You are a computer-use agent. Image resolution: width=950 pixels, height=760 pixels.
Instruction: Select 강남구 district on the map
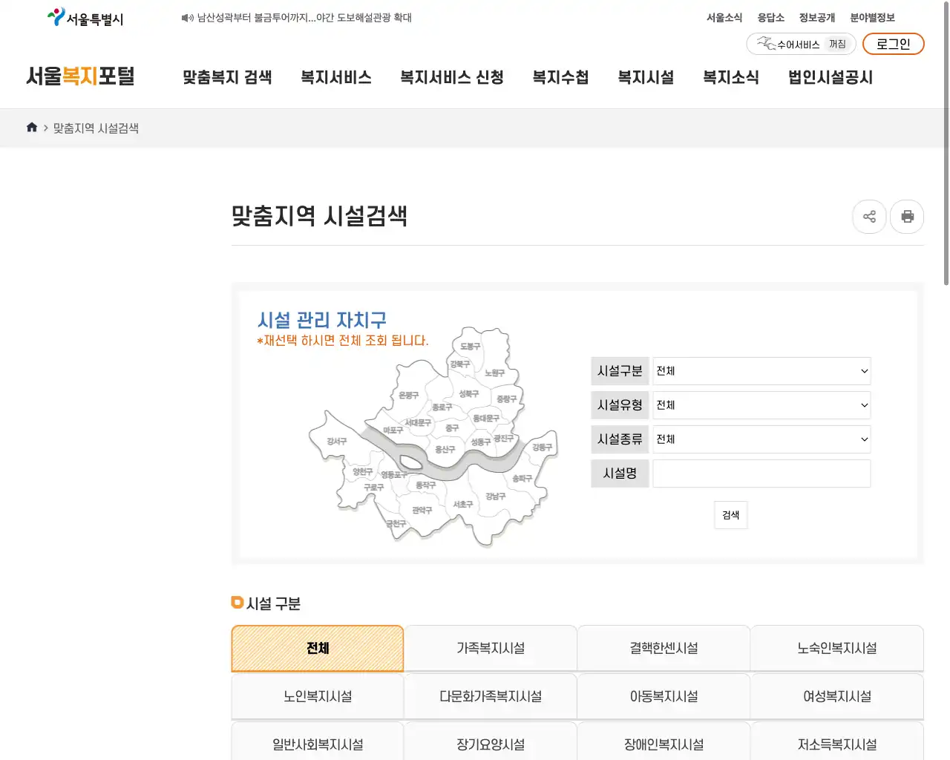click(496, 497)
